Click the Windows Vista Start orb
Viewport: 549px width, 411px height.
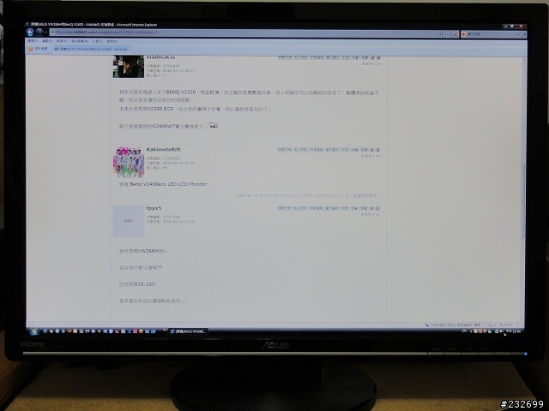[x=34, y=331]
